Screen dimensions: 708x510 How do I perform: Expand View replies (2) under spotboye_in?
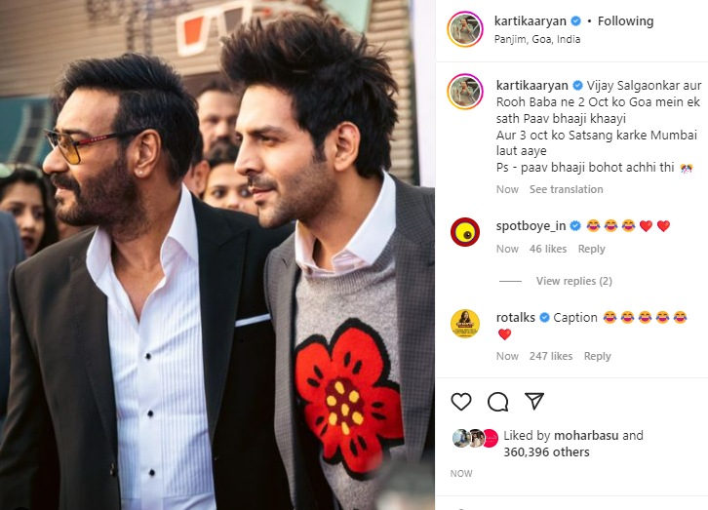(x=573, y=281)
